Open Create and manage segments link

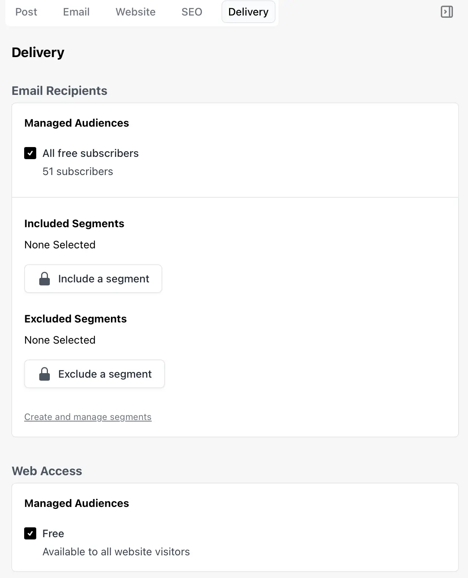pyautogui.click(x=88, y=417)
